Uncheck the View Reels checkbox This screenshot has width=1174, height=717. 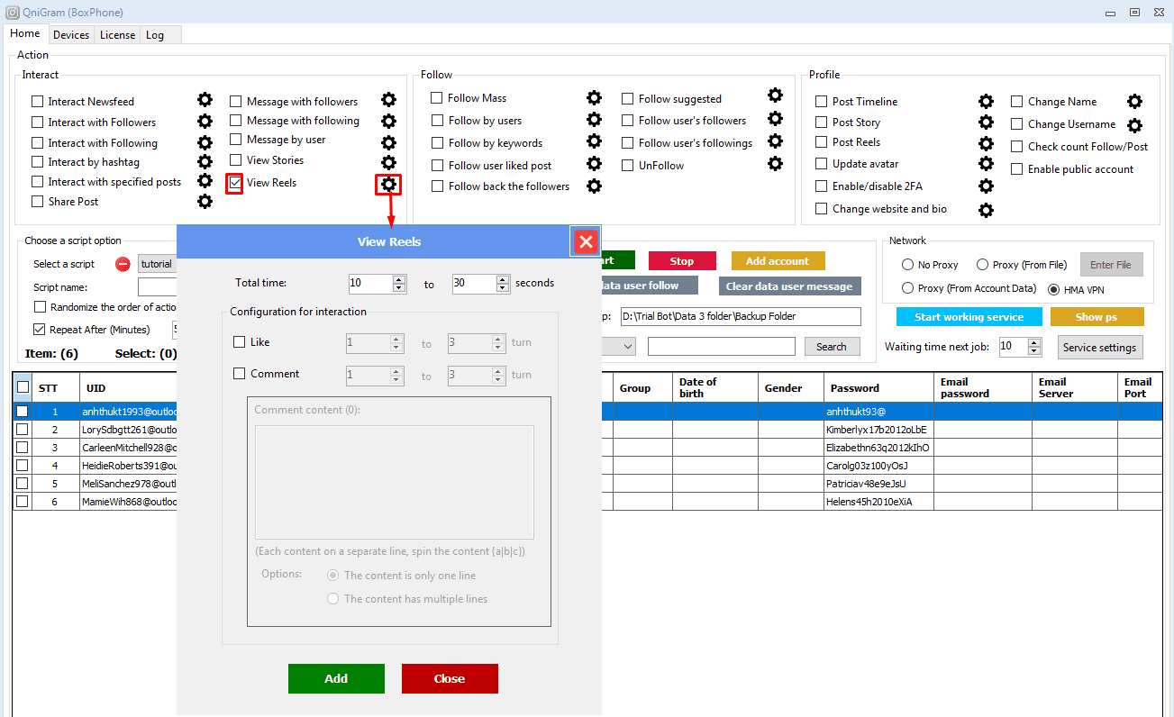point(235,183)
